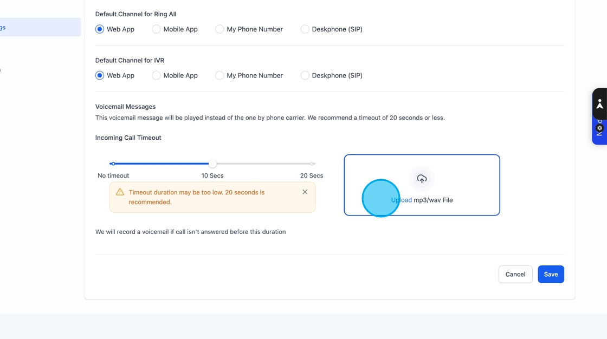Pick Deskphone (SIP) for Ring All
Image resolution: width=607 pixels, height=339 pixels.
[305, 29]
